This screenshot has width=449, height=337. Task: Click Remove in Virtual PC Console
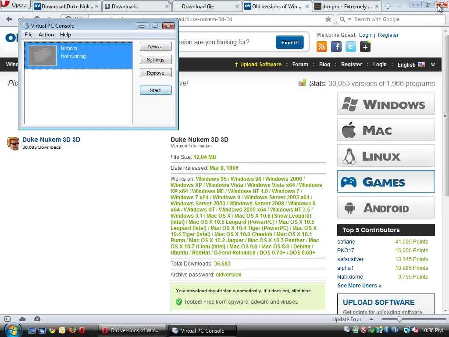pos(156,73)
